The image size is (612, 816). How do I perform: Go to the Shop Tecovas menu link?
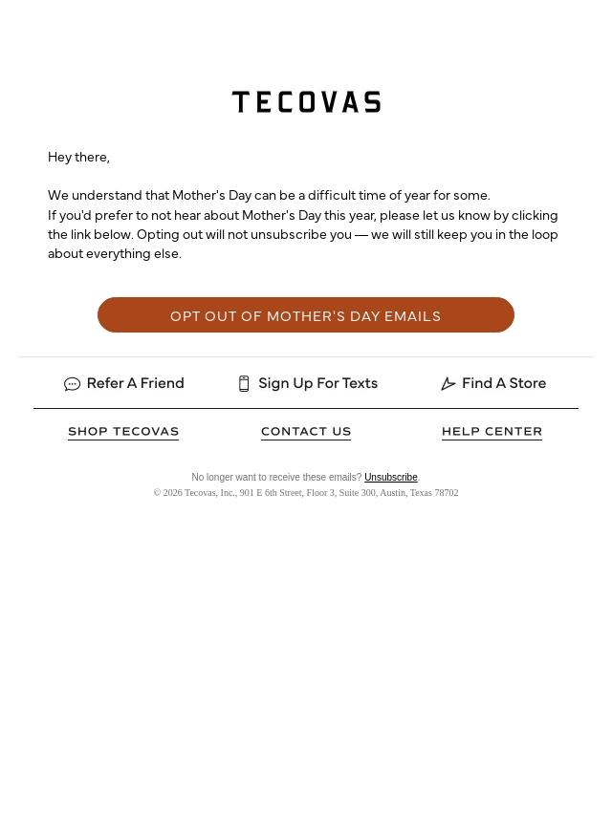123,432
